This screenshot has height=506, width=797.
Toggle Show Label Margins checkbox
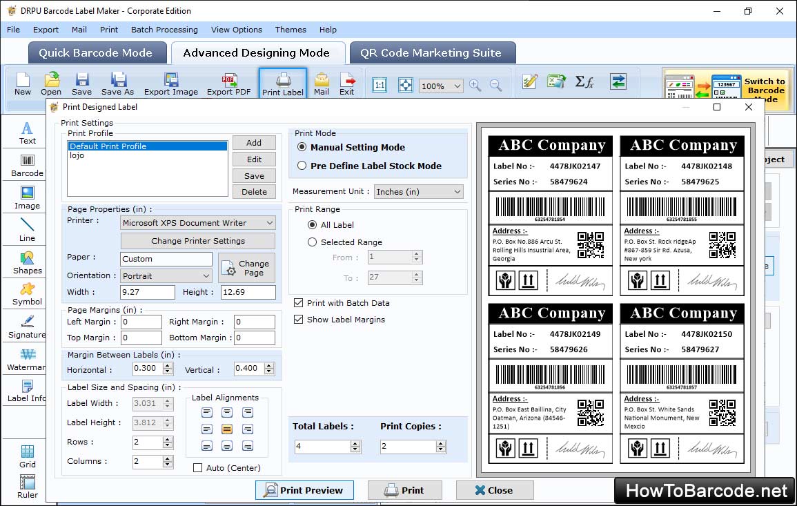click(298, 320)
